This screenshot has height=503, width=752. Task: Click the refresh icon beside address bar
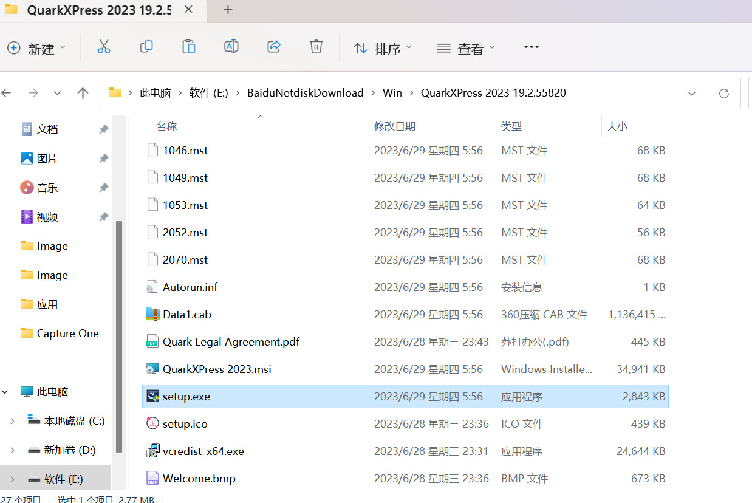723,93
